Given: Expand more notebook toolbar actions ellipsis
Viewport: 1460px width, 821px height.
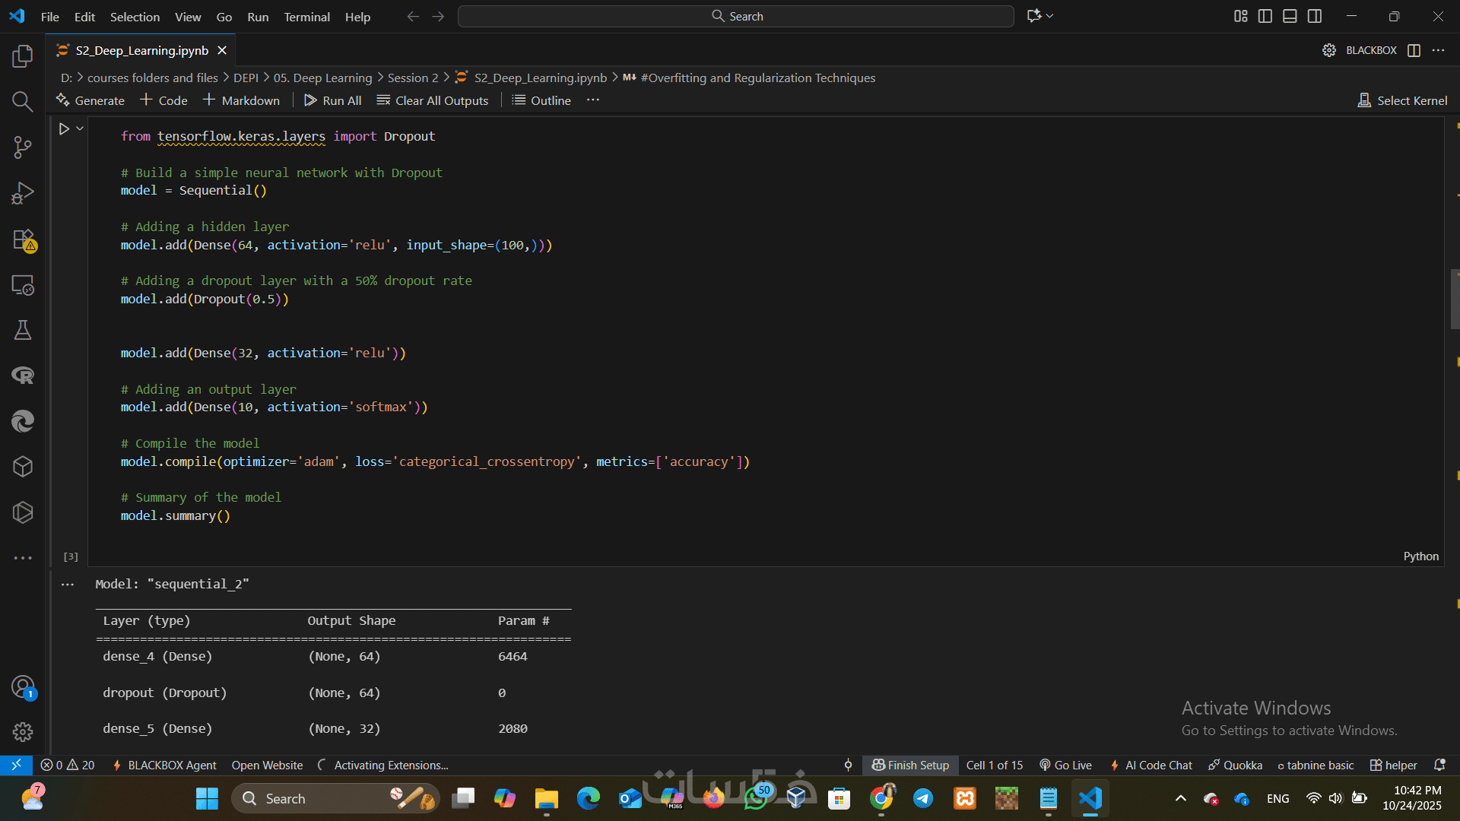Looking at the screenshot, I should click(593, 100).
